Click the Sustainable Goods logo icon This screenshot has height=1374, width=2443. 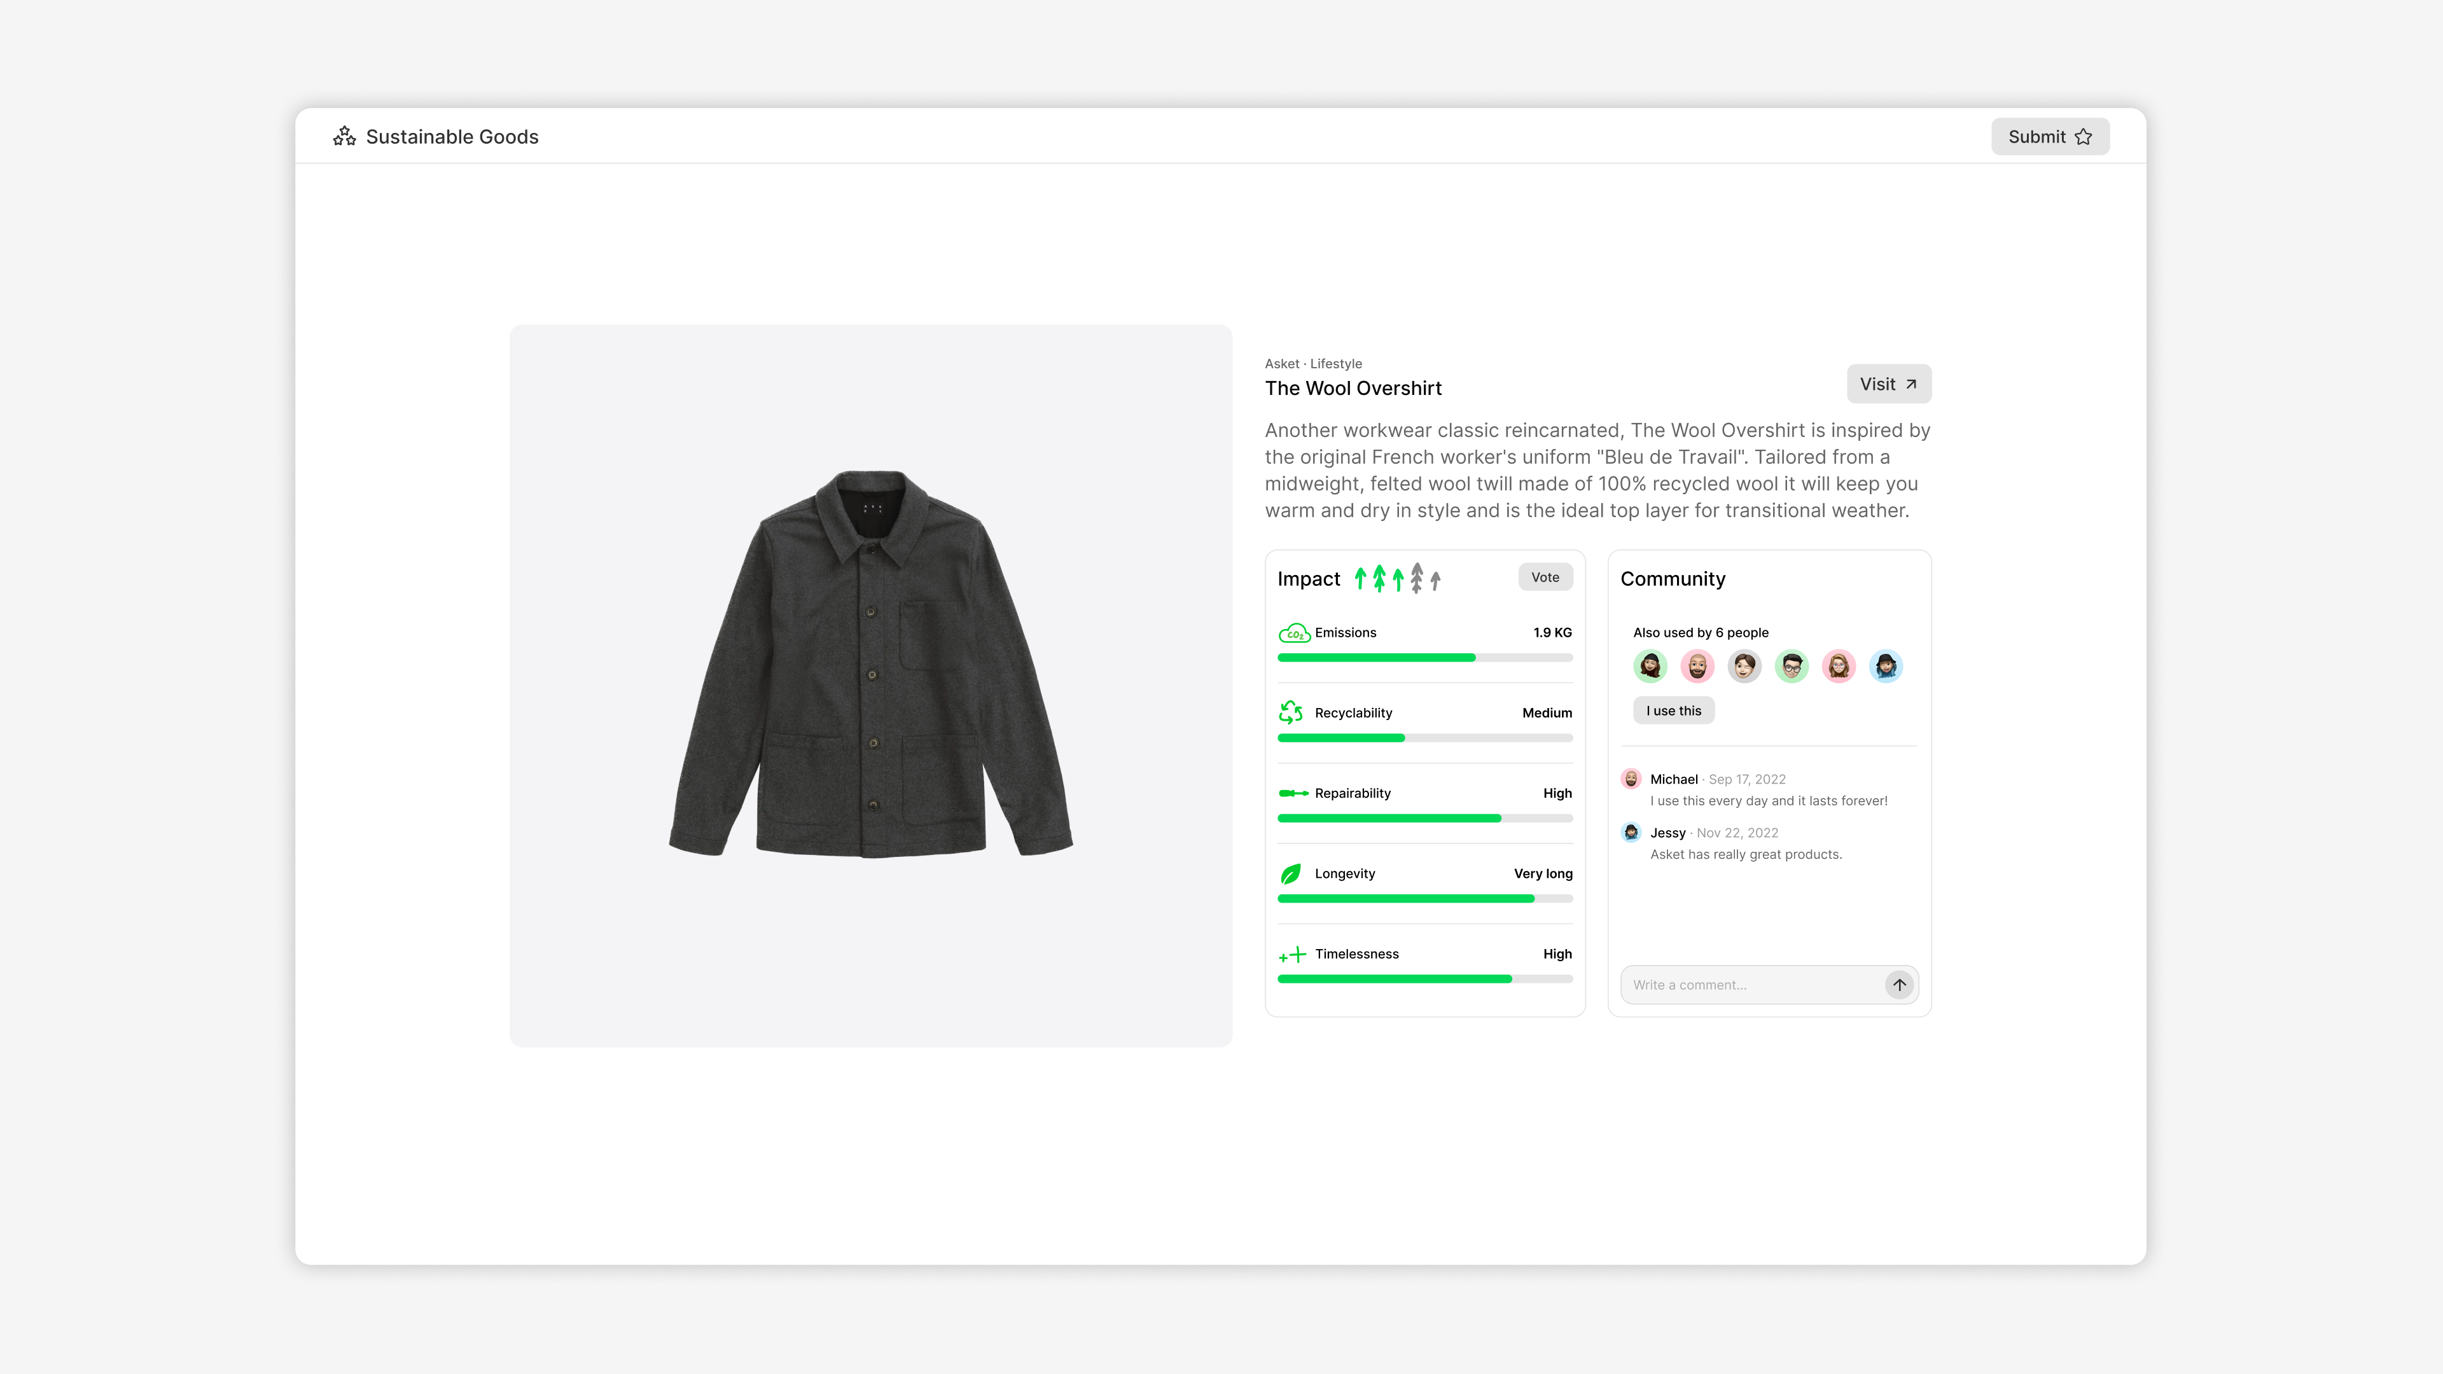point(344,137)
